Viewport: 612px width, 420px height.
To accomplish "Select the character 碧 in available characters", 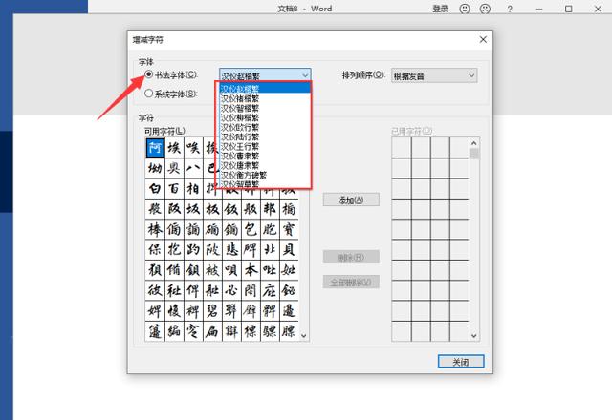I will [x=212, y=310].
